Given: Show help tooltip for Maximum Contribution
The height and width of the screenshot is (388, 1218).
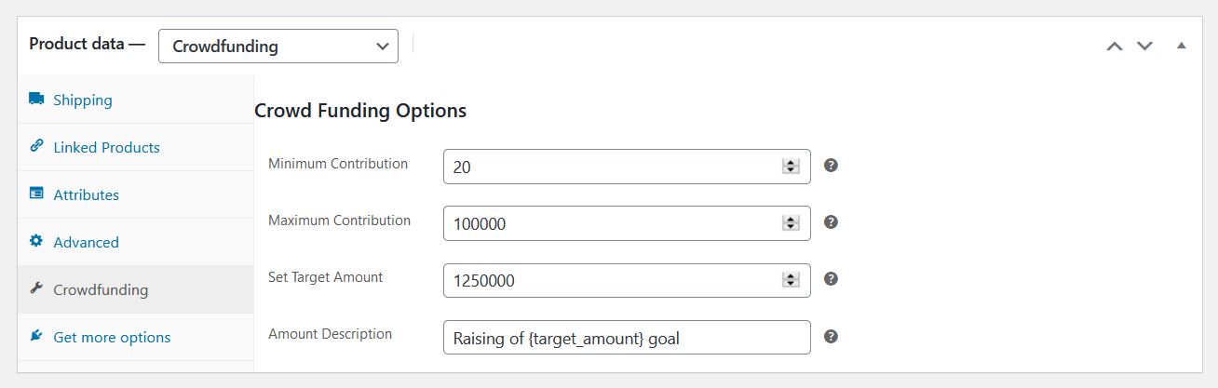Looking at the screenshot, I should coord(832,222).
